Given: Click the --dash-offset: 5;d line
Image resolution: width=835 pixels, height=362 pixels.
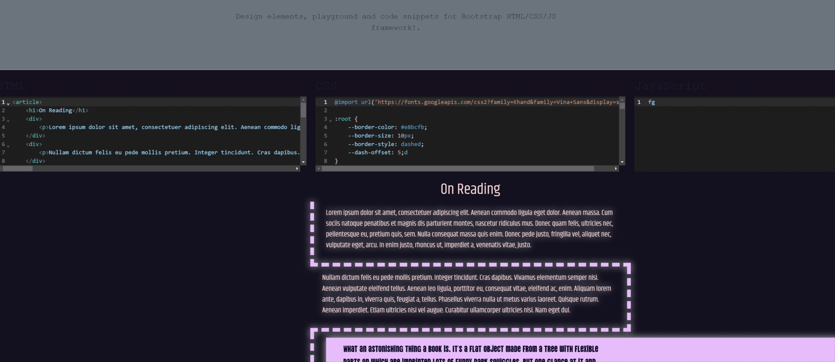Looking at the screenshot, I should [378, 153].
